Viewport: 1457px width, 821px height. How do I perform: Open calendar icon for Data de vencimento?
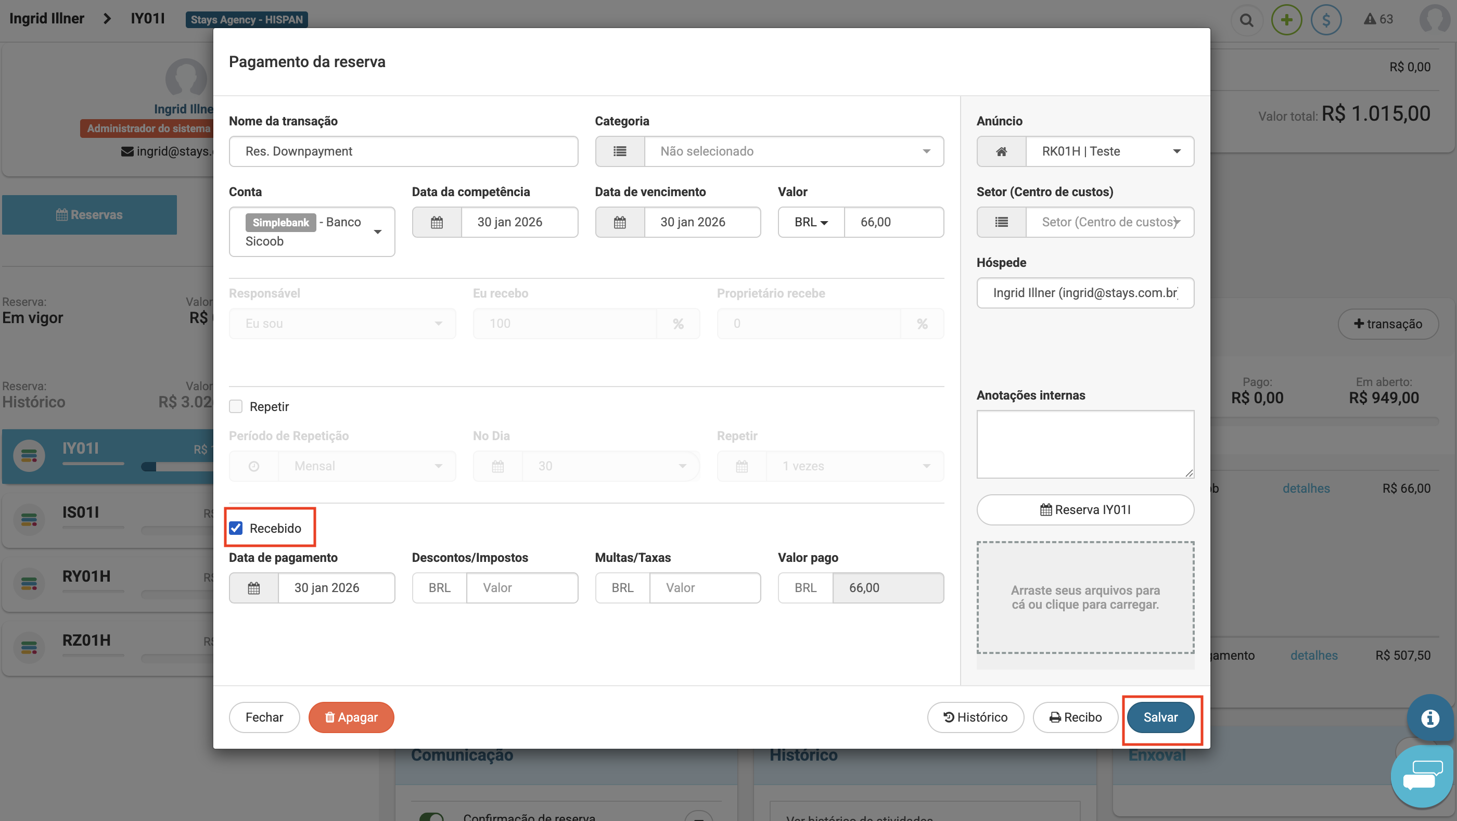(620, 222)
